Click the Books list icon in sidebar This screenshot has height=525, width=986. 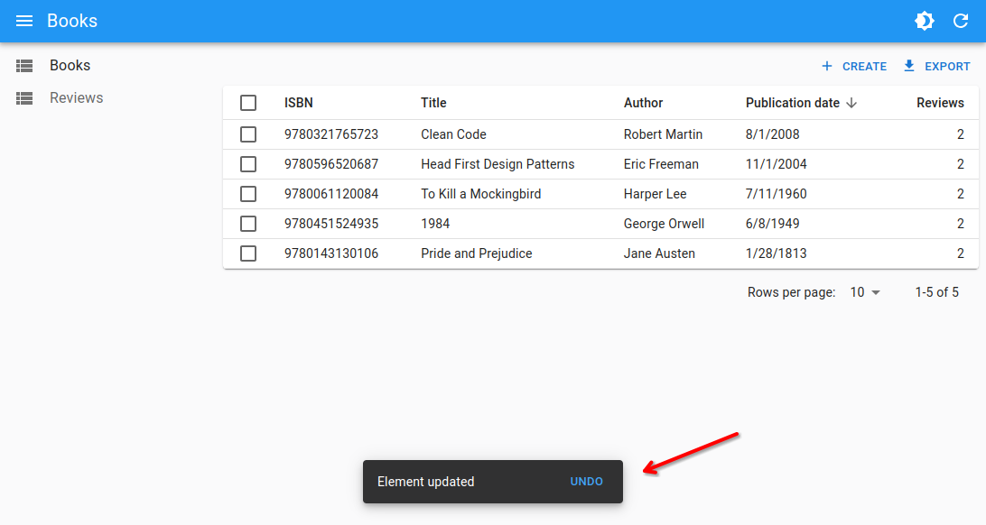pos(24,66)
